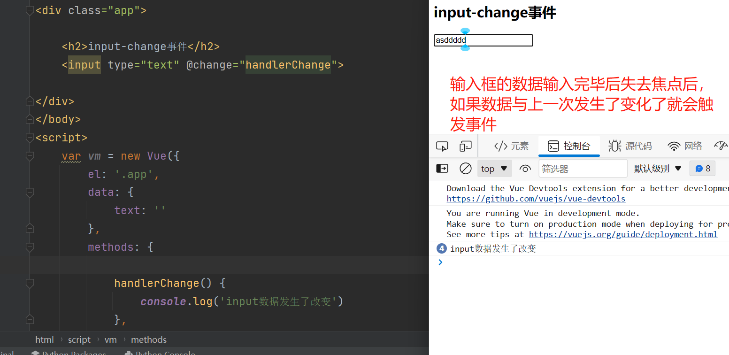The image size is (729, 355).
Task: Select the repeat-count 4 badge in console
Action: (441, 248)
